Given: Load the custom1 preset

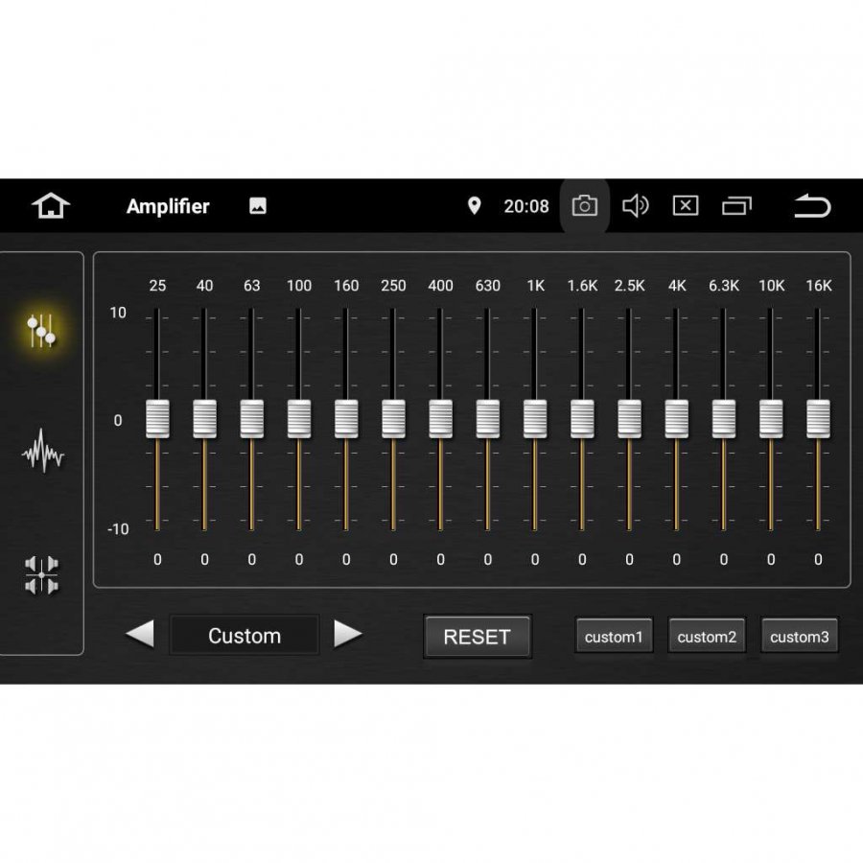Looking at the screenshot, I should click(614, 637).
